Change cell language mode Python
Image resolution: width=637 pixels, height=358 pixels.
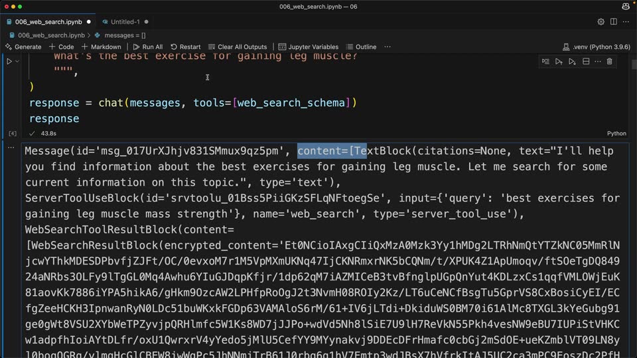616,133
